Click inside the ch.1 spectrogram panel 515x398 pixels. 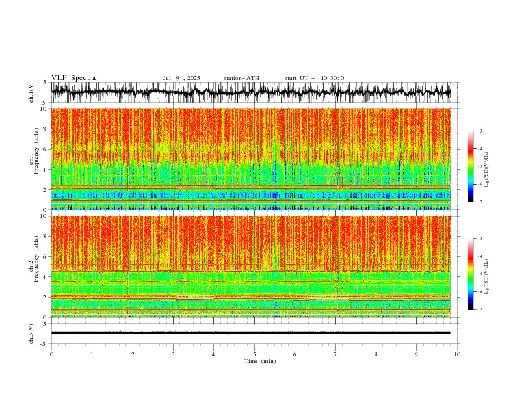(251, 159)
